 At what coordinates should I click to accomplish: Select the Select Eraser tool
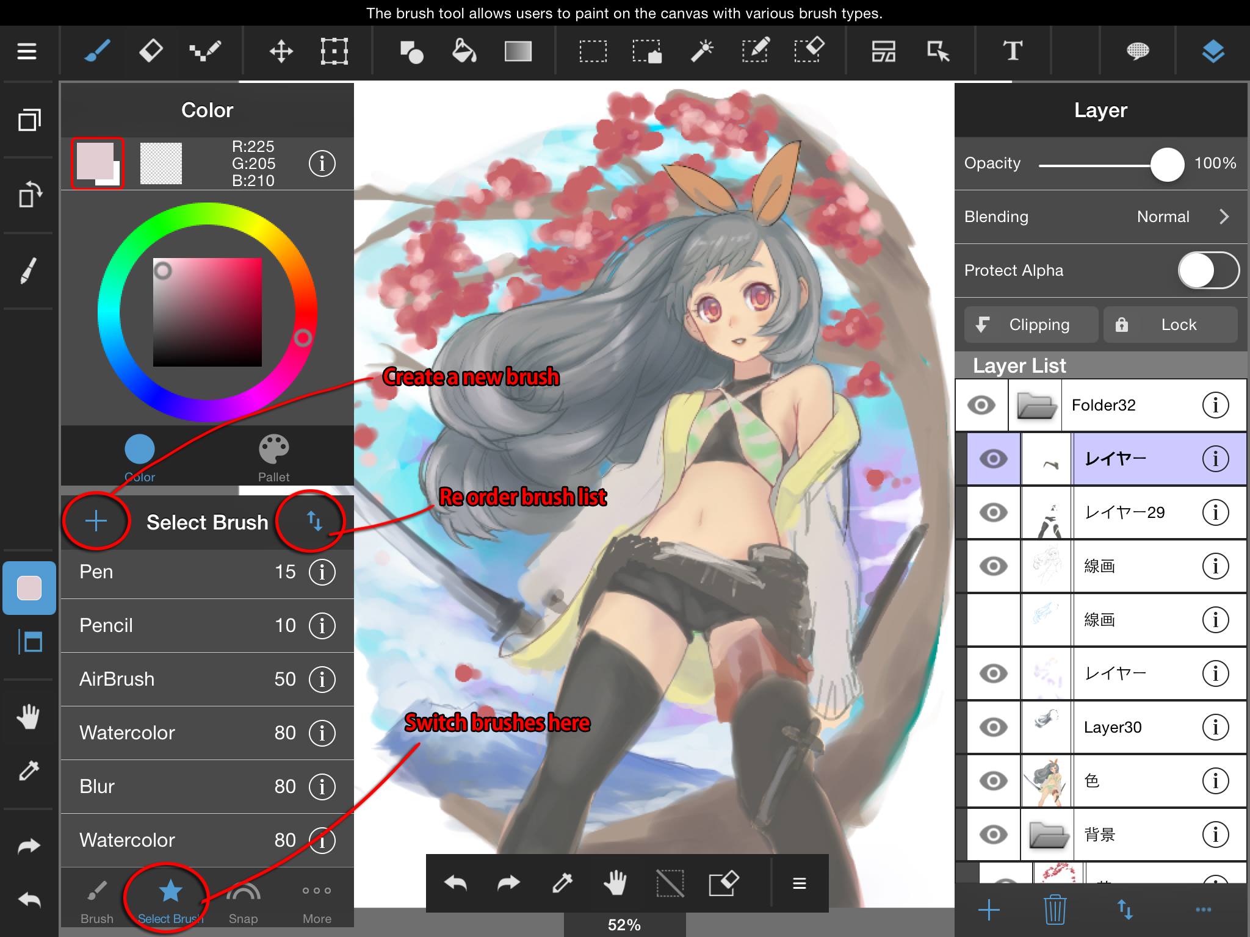coord(809,51)
